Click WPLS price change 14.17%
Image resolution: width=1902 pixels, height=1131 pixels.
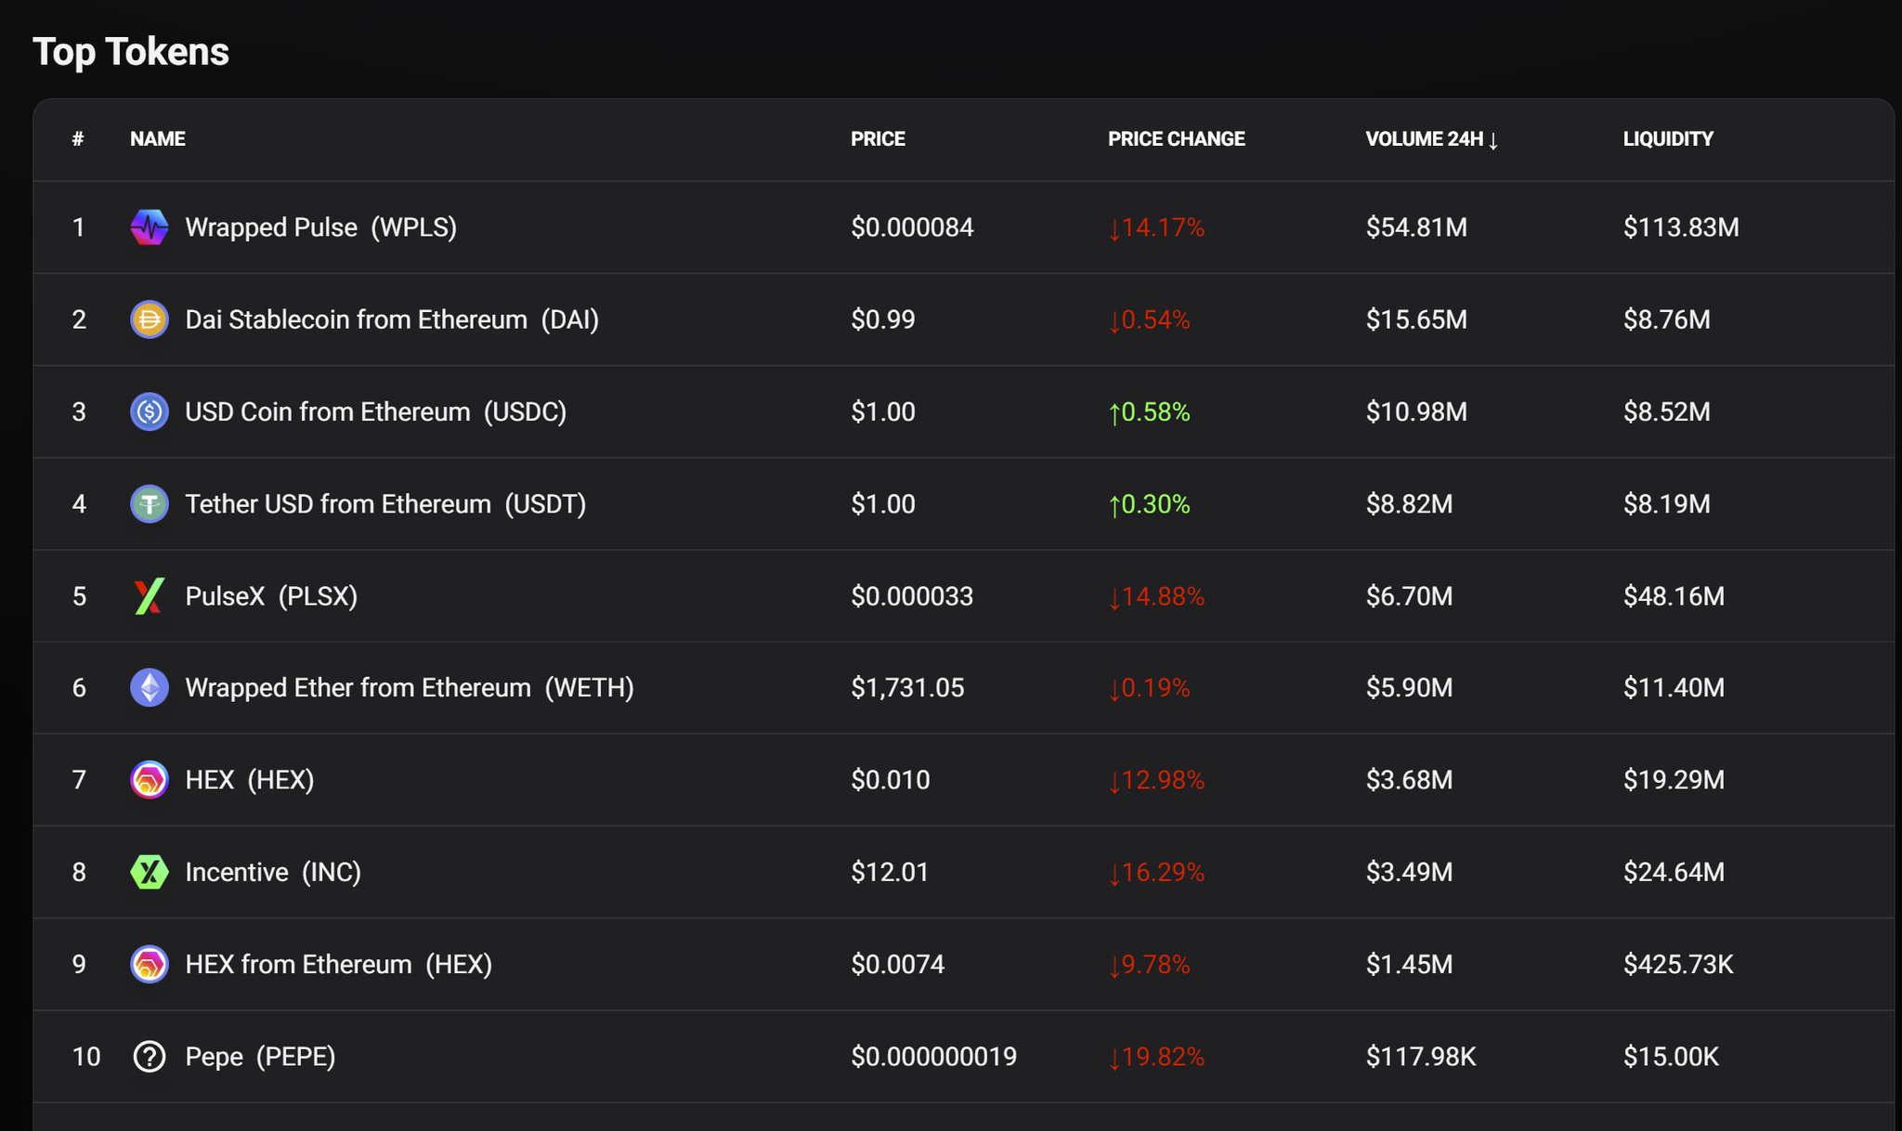(x=1156, y=227)
